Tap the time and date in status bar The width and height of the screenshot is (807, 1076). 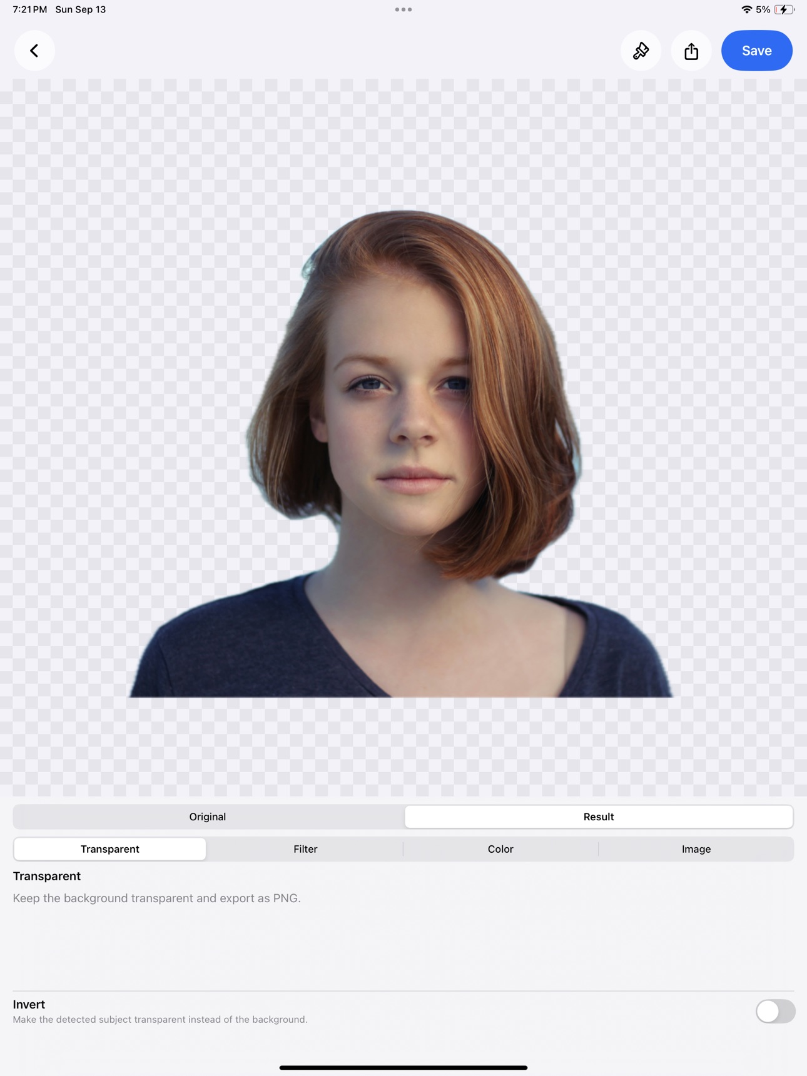(59, 9)
